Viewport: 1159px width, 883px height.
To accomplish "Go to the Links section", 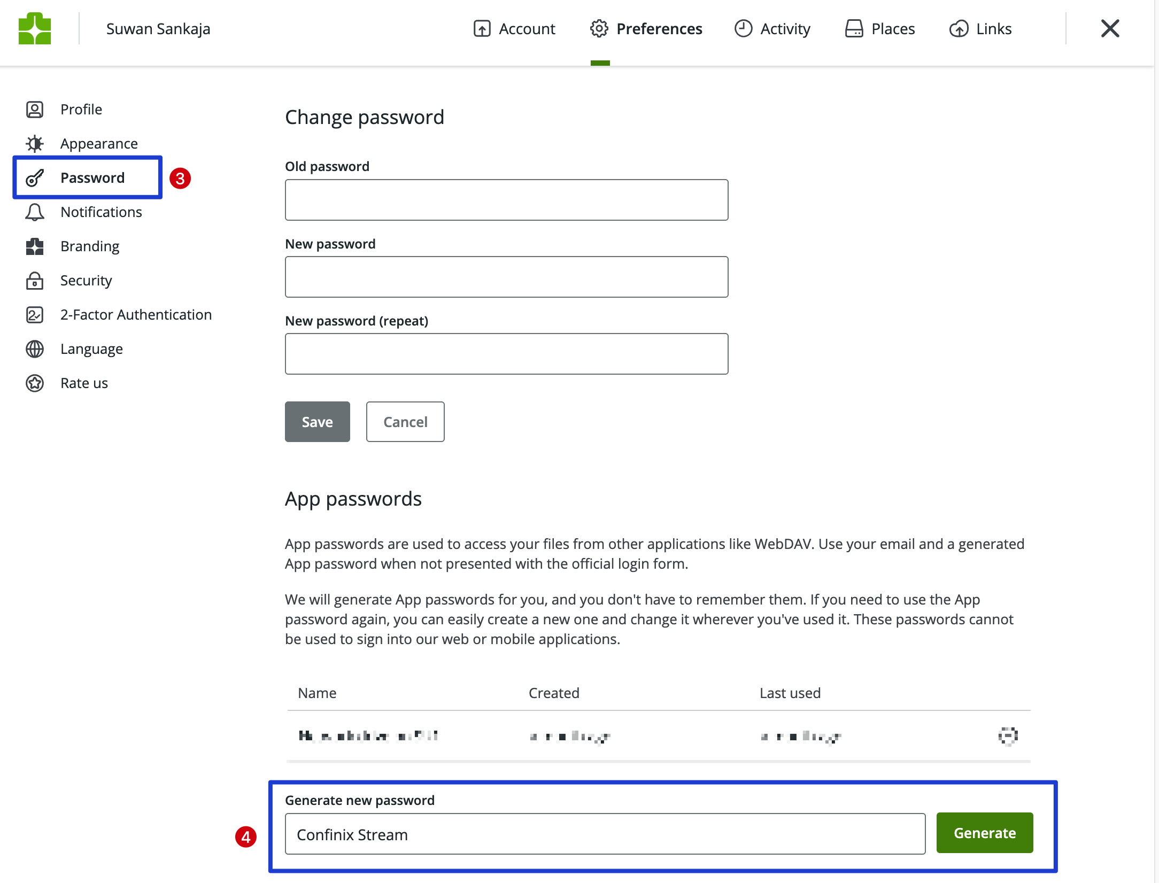I will (x=980, y=28).
